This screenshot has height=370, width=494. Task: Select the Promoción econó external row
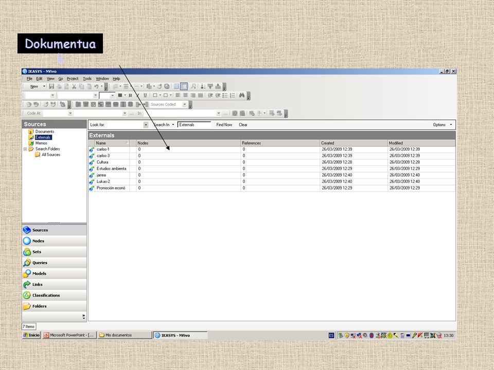point(272,188)
